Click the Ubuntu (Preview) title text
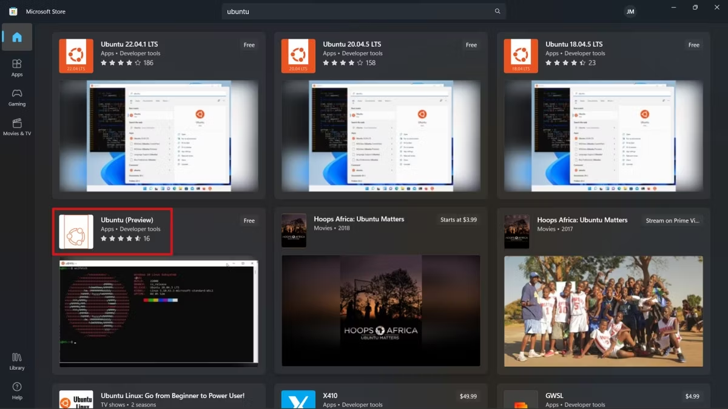This screenshot has height=409, width=728. point(127,220)
